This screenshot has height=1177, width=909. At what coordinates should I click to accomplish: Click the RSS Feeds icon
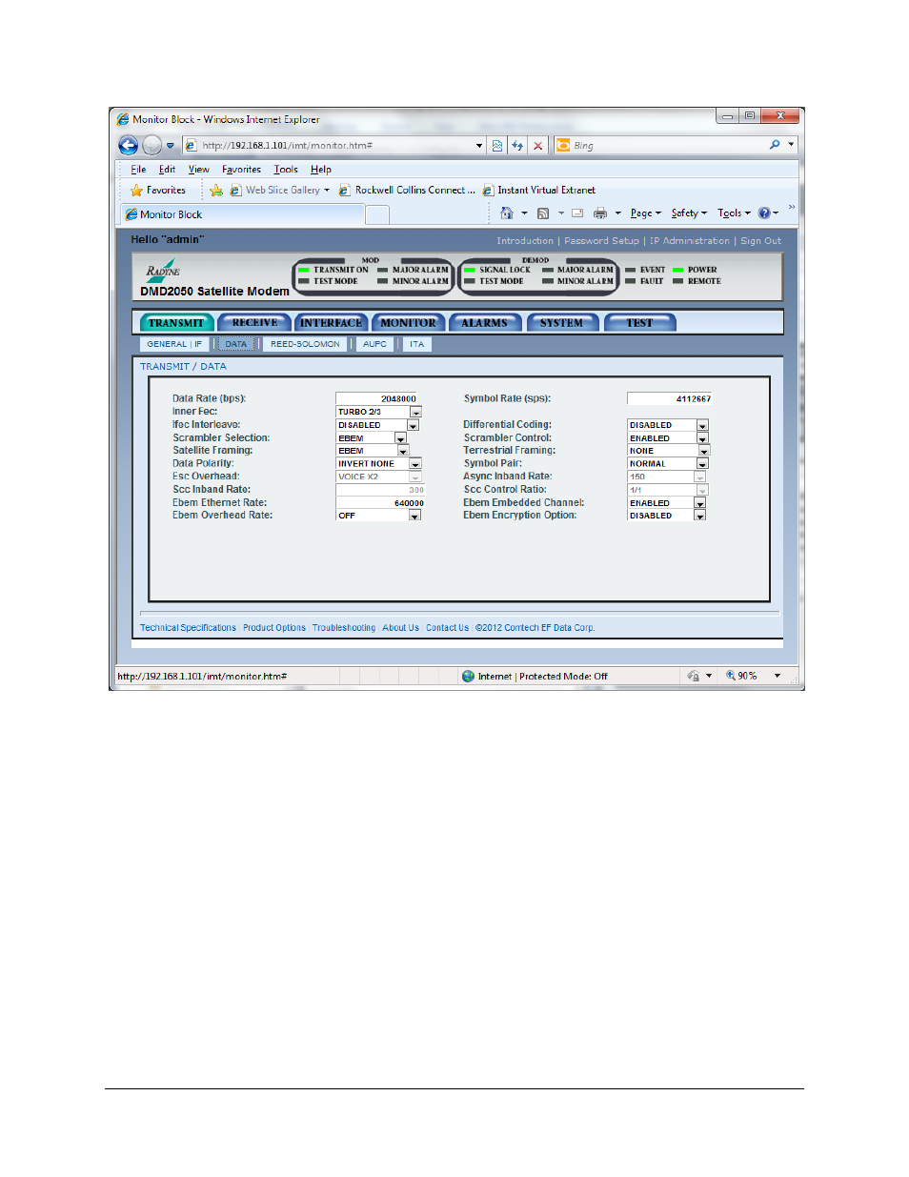click(543, 213)
